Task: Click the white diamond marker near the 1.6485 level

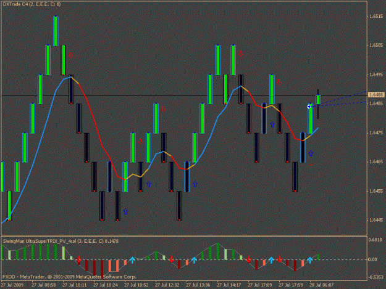Action: pos(309,107)
